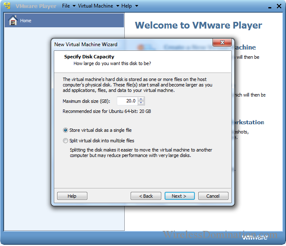Open the Virtual Machine menu
Image resolution: width=286 pixels, height=246 pixels.
[x=95, y=6]
